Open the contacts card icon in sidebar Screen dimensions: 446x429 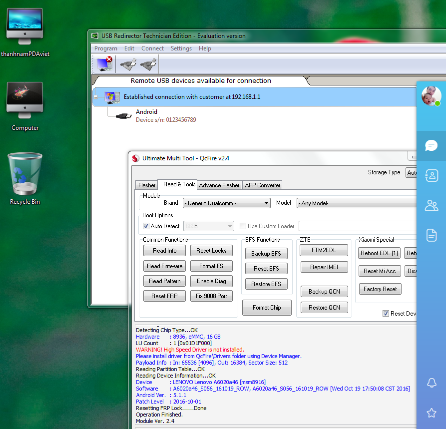pos(431,175)
